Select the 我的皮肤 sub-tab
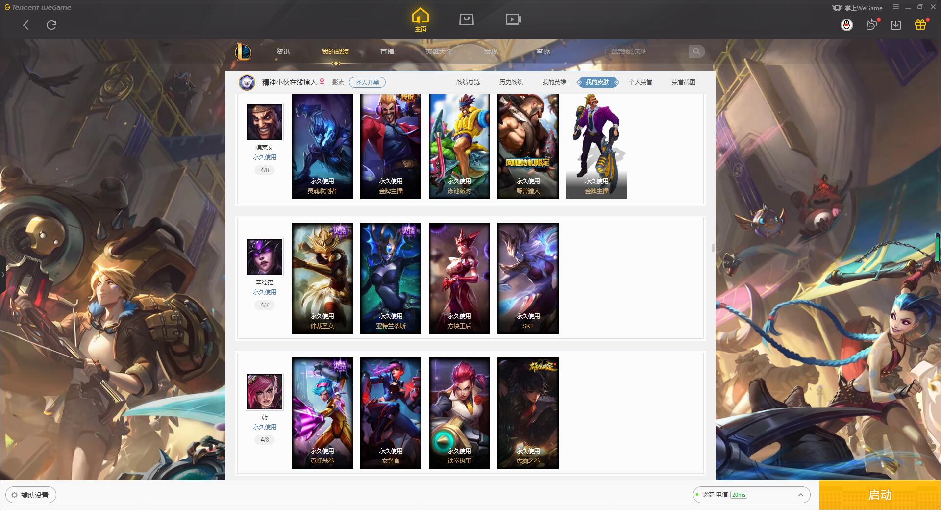This screenshot has width=941, height=510. tap(597, 82)
